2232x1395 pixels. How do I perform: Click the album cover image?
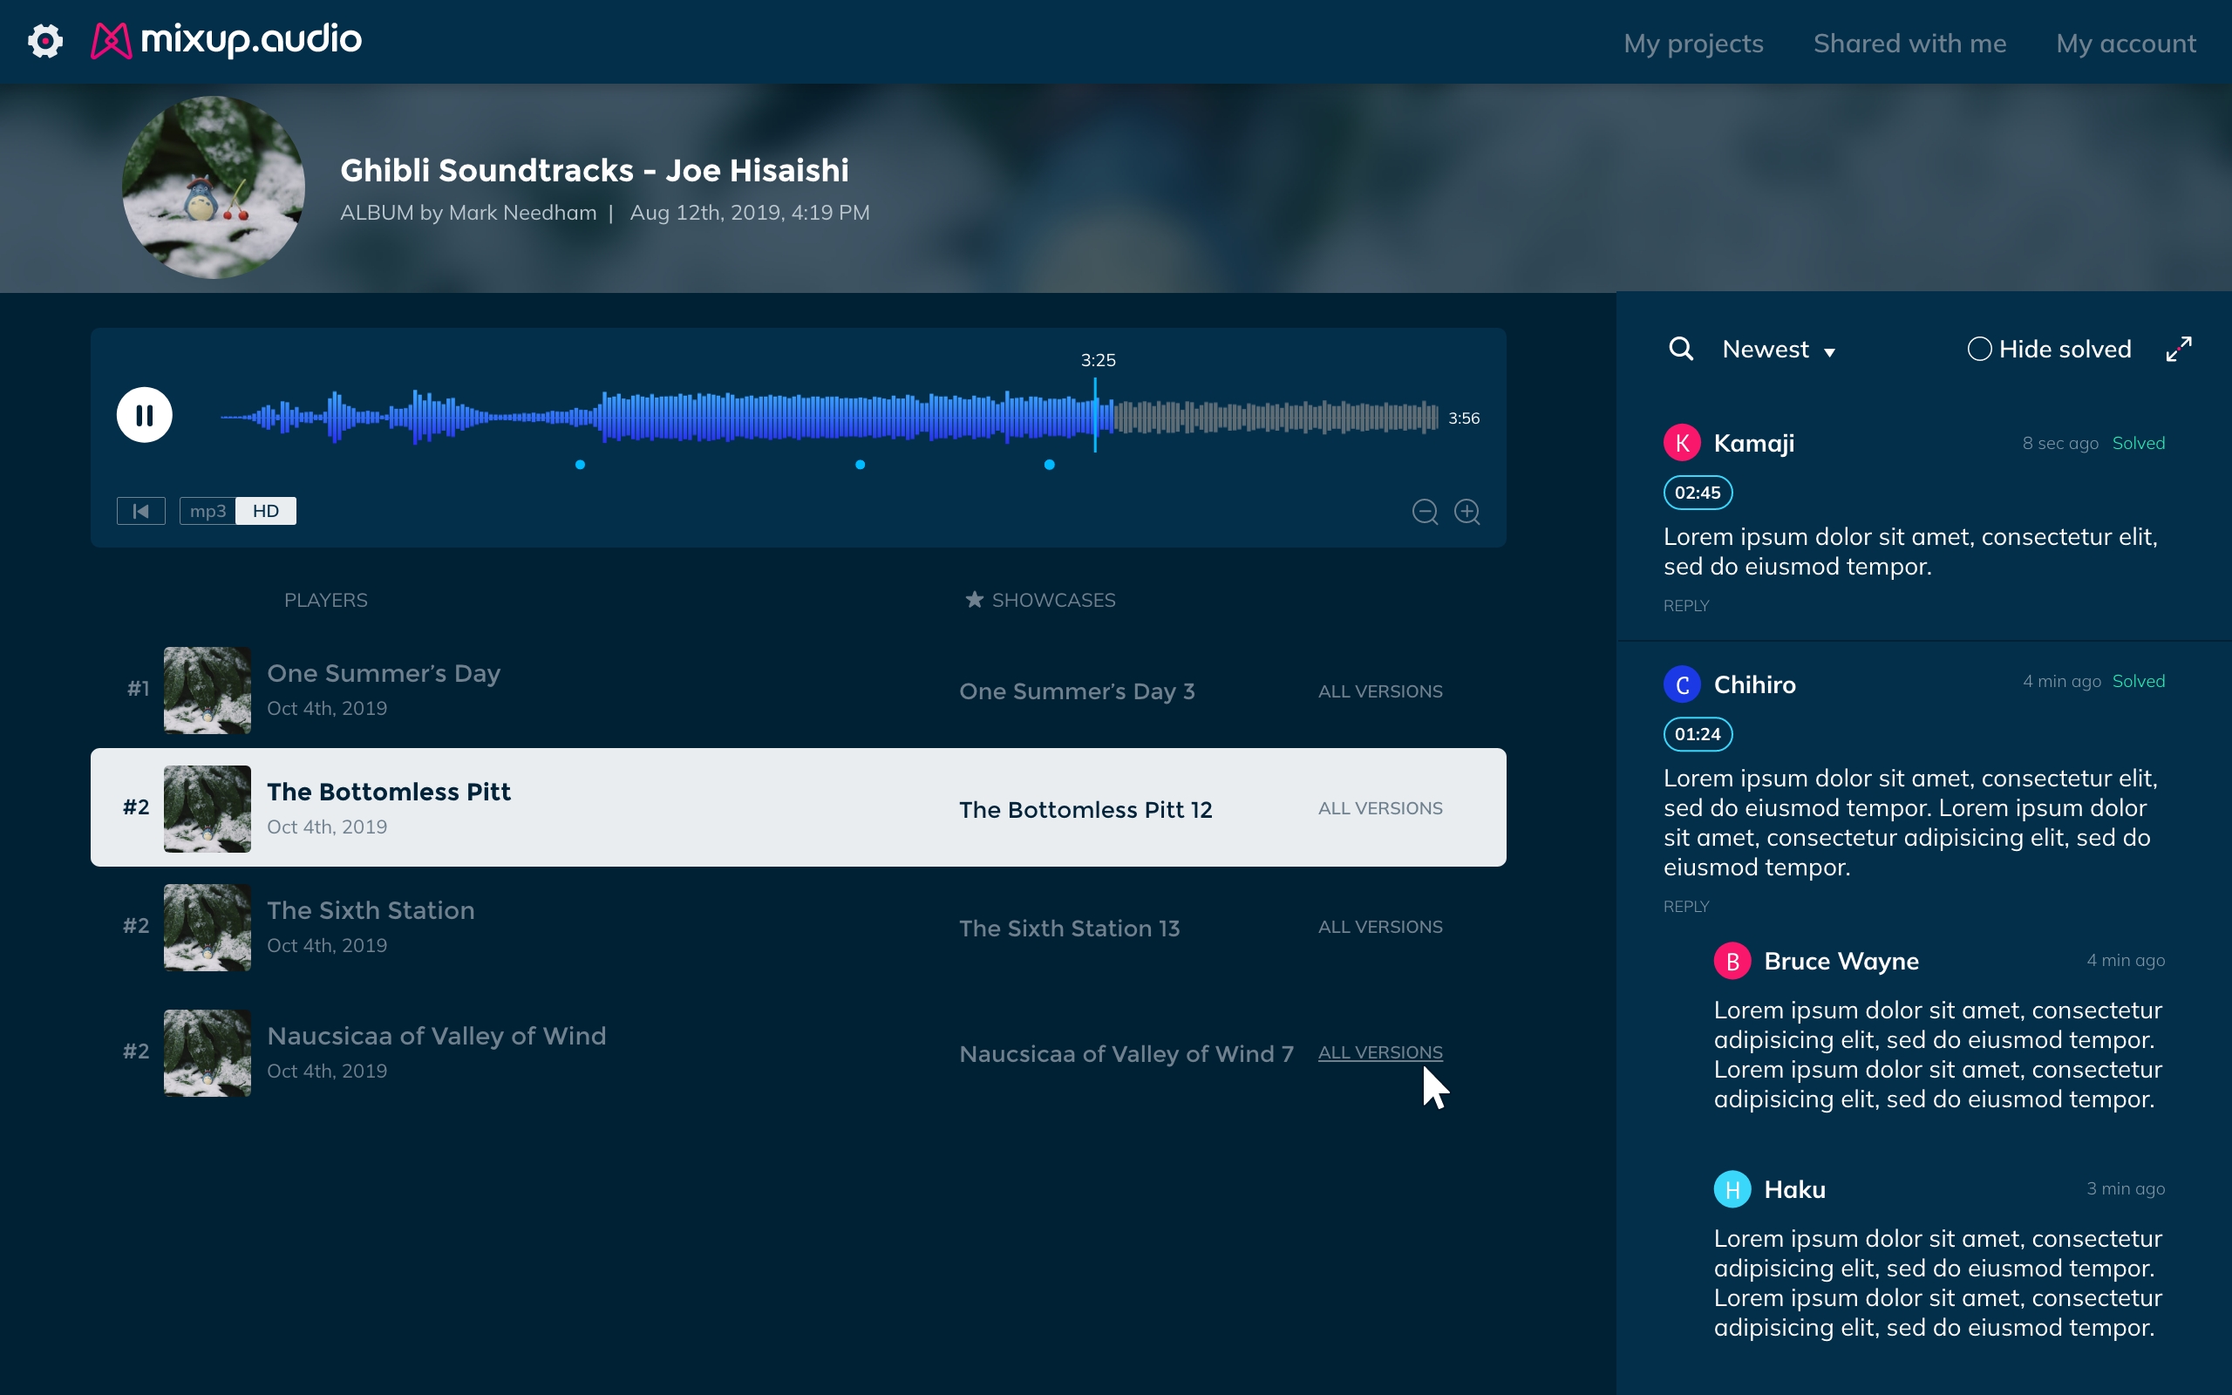(x=213, y=187)
